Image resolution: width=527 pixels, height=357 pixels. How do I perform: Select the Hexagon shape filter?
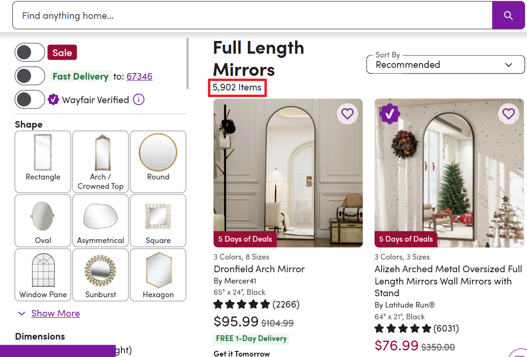[158, 275]
